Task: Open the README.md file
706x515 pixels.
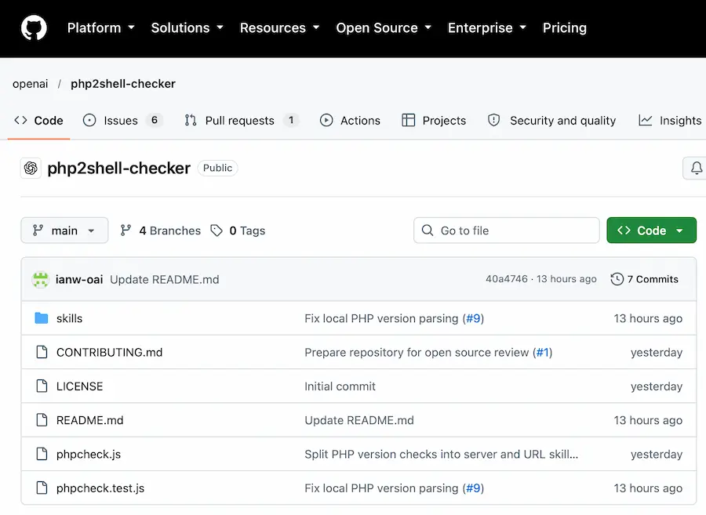Action: pos(89,420)
